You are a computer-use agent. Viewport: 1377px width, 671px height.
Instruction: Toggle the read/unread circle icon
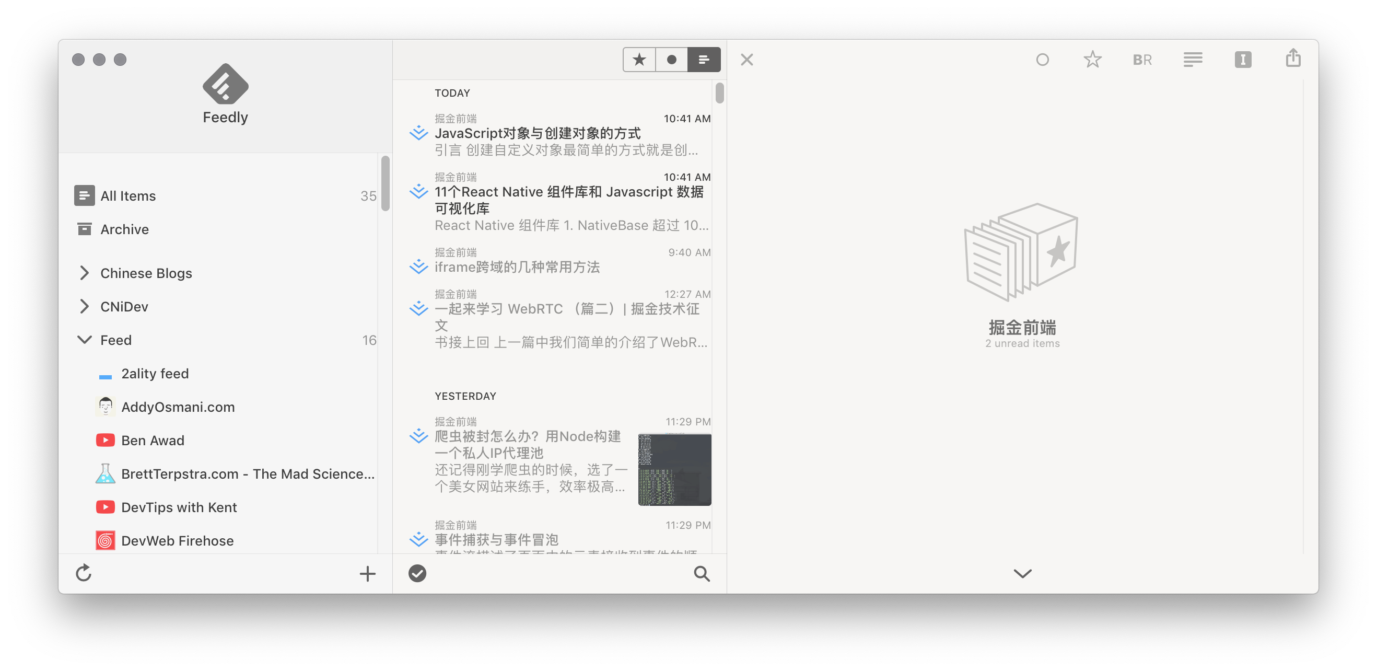(x=1042, y=60)
